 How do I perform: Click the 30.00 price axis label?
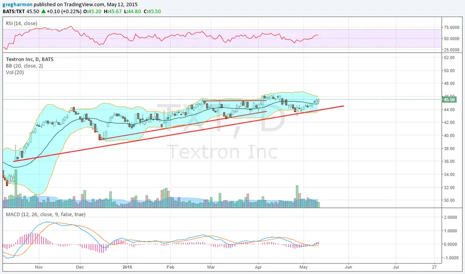click(x=449, y=200)
